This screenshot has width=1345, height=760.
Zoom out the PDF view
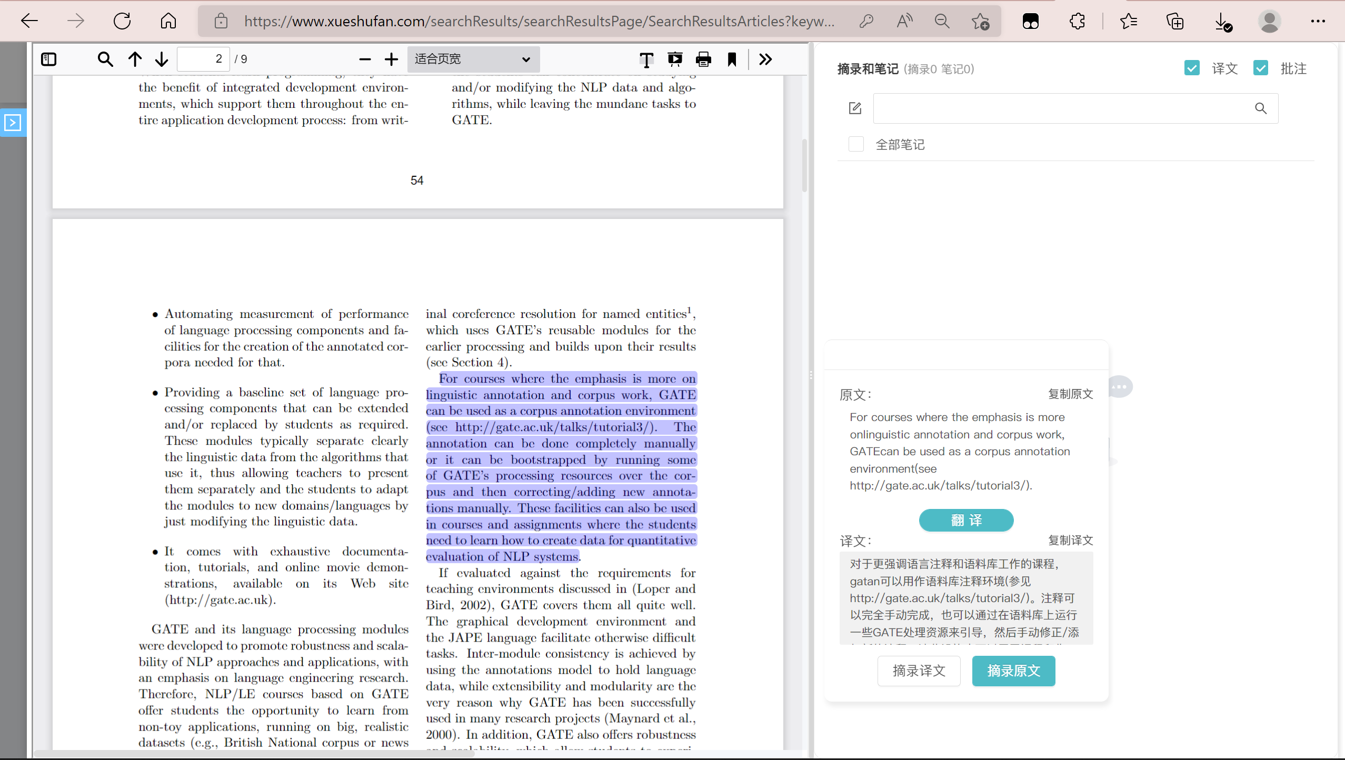(365, 59)
